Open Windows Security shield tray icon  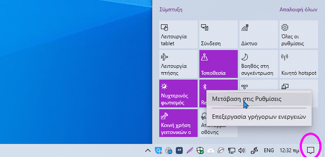pyautogui.click(x=200, y=150)
